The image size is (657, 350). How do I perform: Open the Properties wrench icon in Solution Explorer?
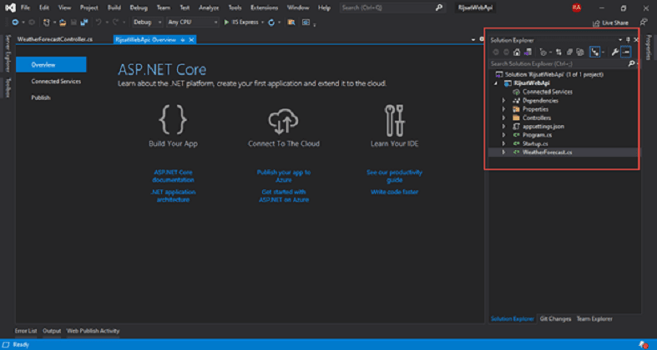(x=614, y=52)
